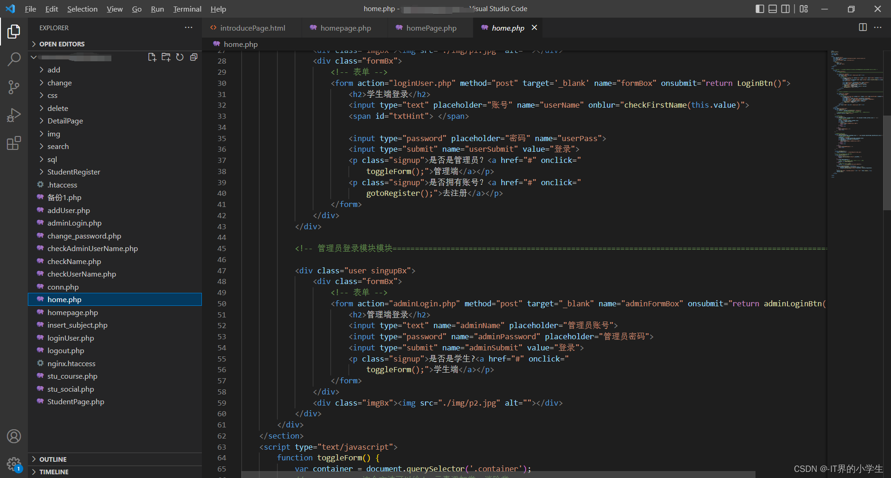Open the Run menu
The height and width of the screenshot is (478, 891).
pyautogui.click(x=157, y=9)
